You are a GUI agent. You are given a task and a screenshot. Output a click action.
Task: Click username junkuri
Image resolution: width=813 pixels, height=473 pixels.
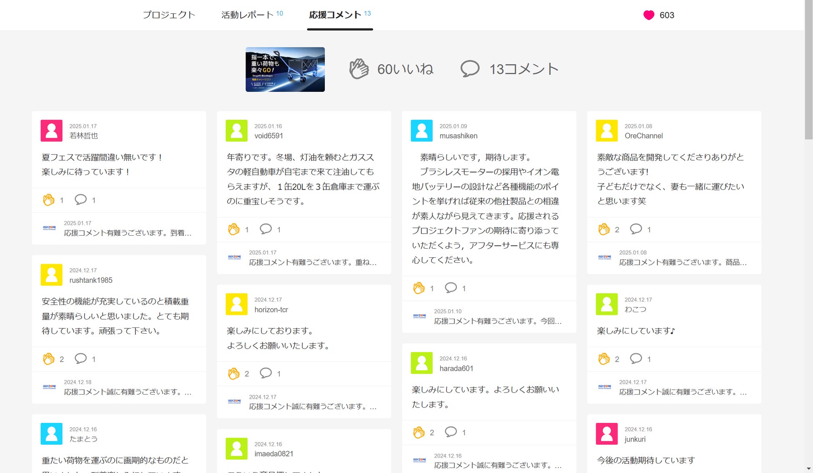click(635, 439)
